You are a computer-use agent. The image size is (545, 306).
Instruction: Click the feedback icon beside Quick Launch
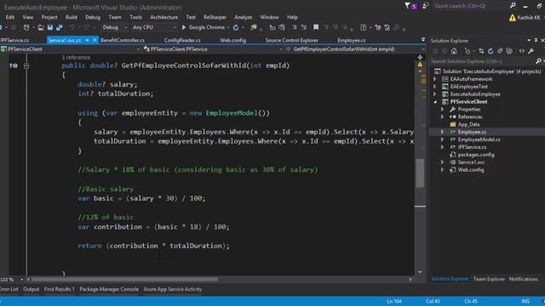pos(426,6)
